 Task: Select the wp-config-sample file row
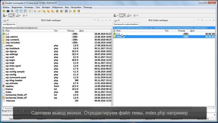57,72
